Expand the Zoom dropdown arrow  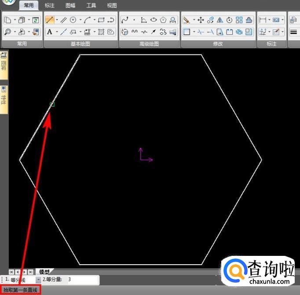pos(15,32)
